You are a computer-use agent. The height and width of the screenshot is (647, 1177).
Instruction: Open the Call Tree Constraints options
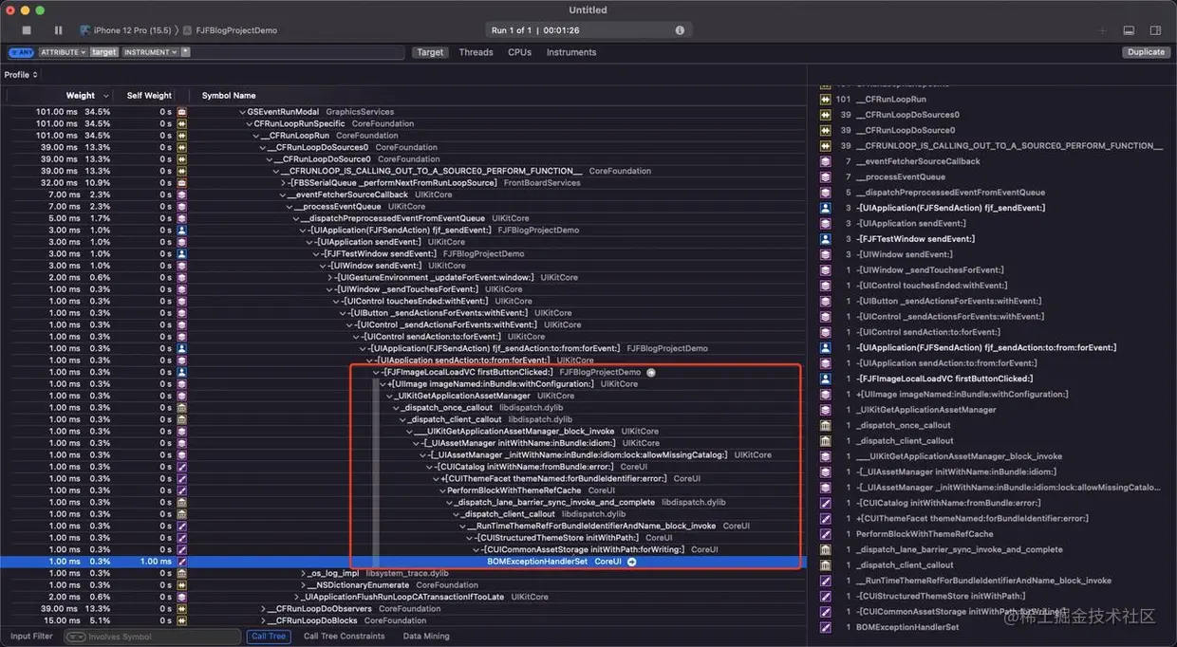tap(344, 637)
